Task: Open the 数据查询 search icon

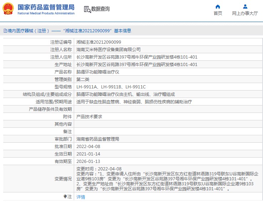Action: point(87,9)
